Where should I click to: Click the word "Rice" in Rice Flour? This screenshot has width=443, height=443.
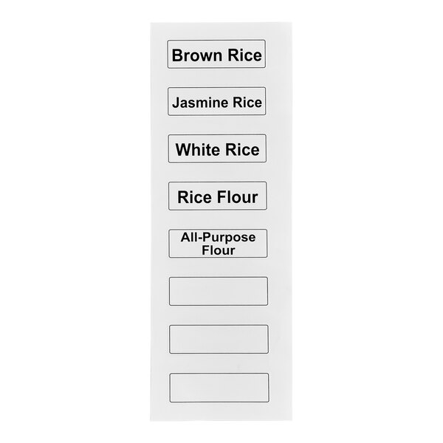pyautogui.click(x=193, y=197)
